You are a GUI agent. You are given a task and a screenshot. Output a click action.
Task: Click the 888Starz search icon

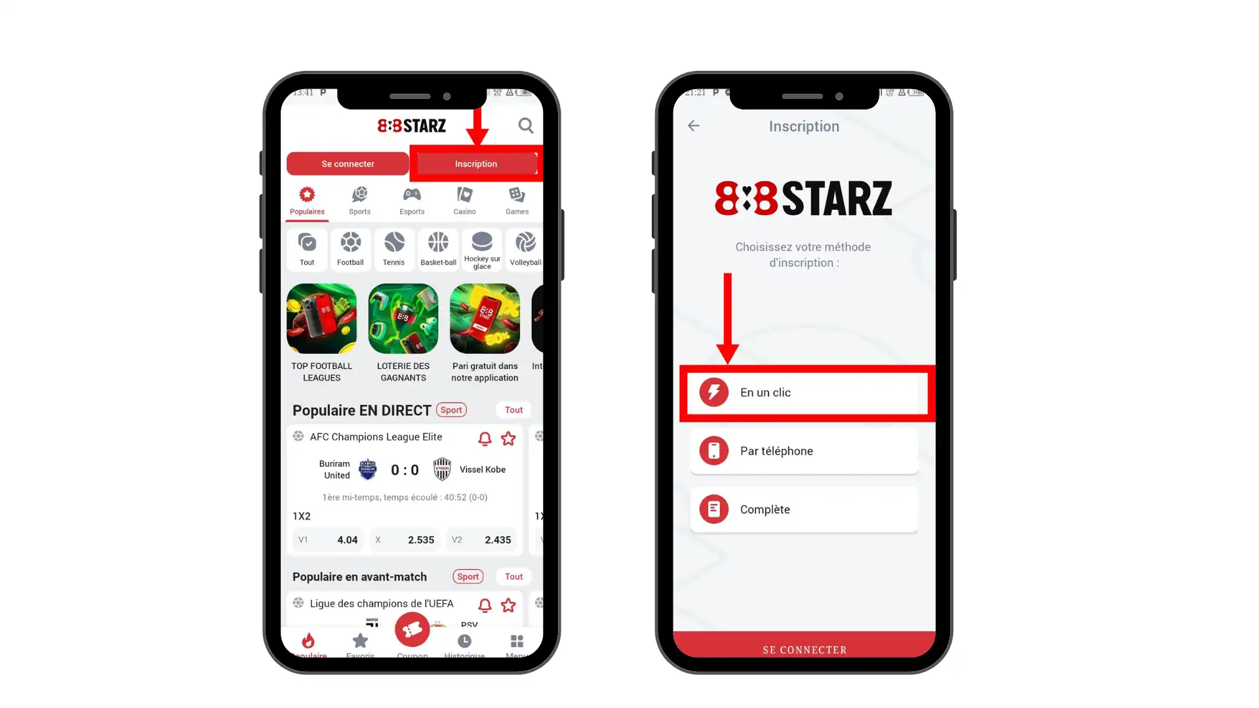tap(526, 127)
